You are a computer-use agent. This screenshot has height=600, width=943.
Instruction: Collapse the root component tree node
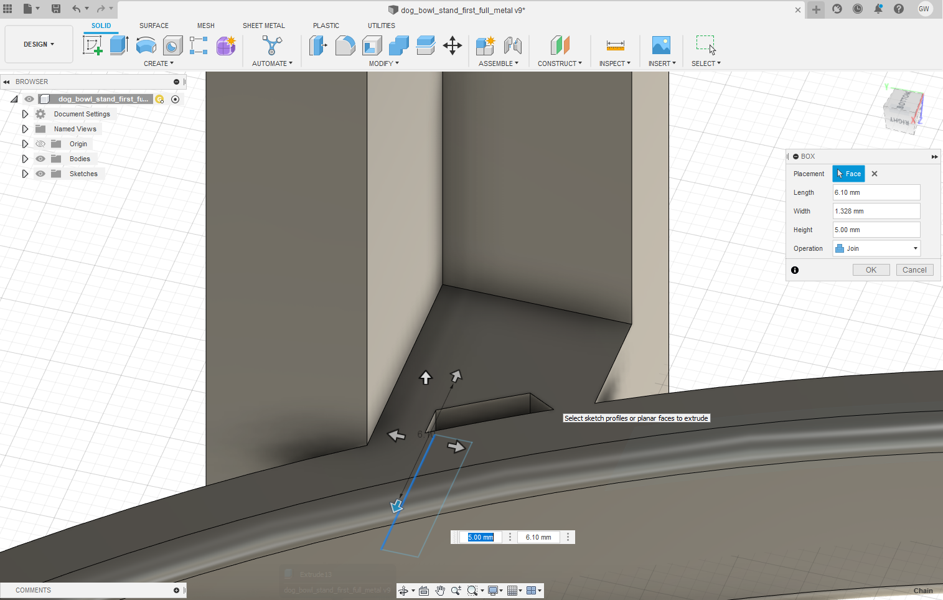[14, 99]
